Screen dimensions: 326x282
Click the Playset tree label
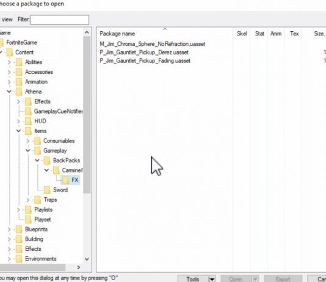43,220
